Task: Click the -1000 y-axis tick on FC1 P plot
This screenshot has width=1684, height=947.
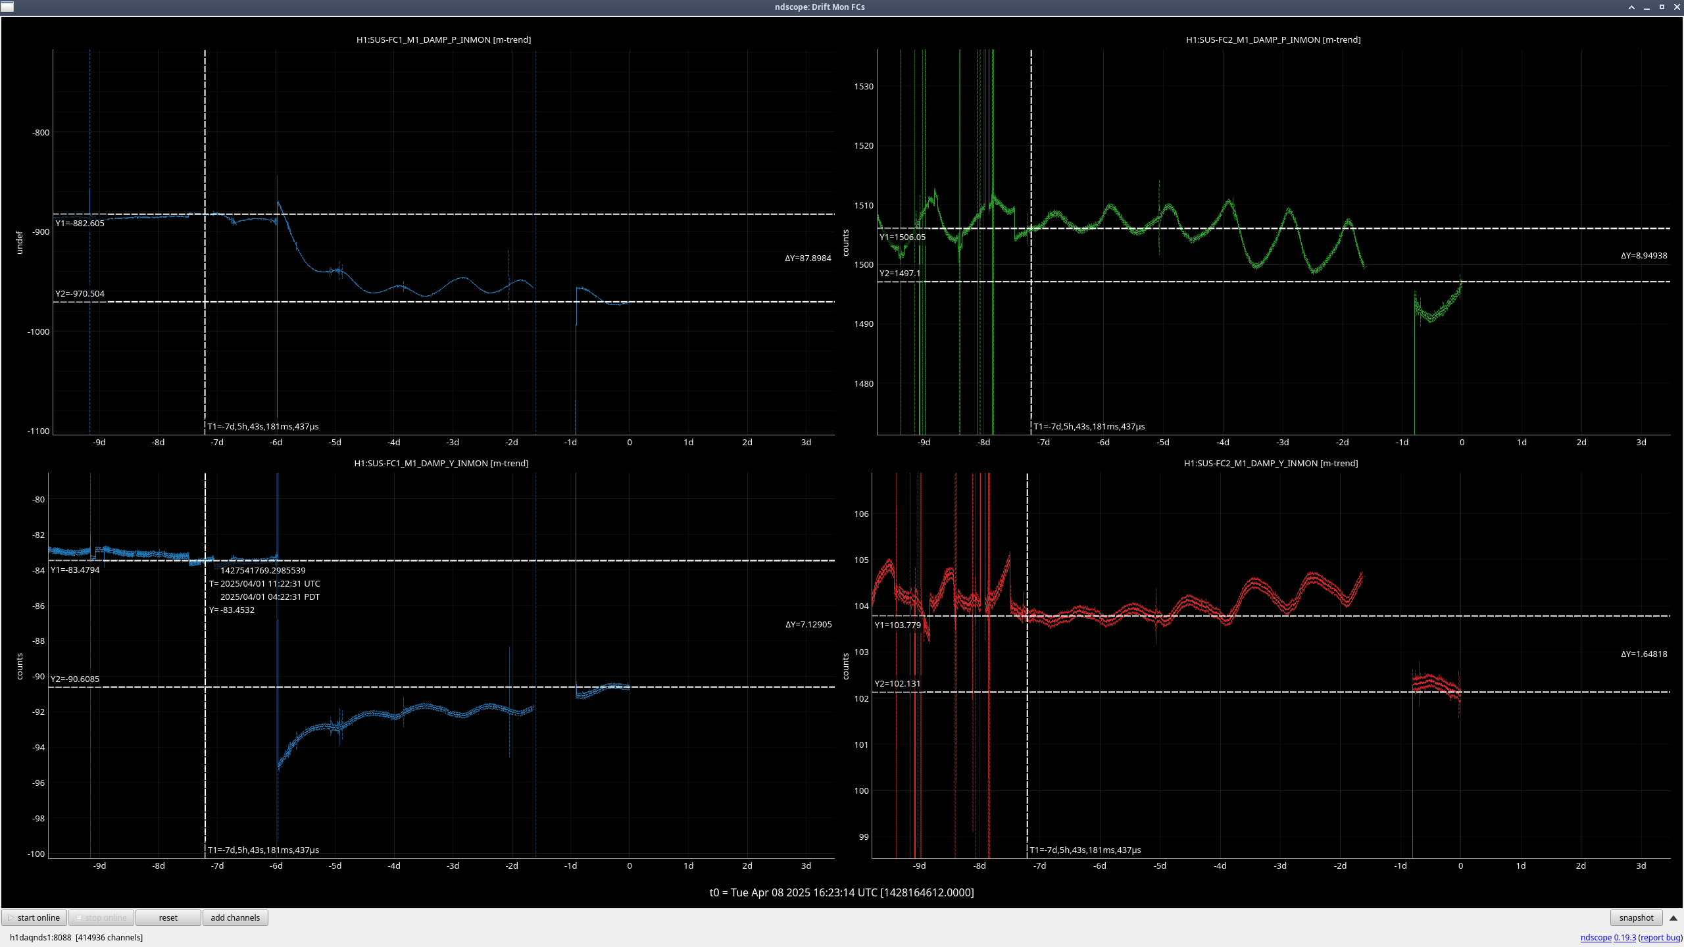Action: click(38, 332)
